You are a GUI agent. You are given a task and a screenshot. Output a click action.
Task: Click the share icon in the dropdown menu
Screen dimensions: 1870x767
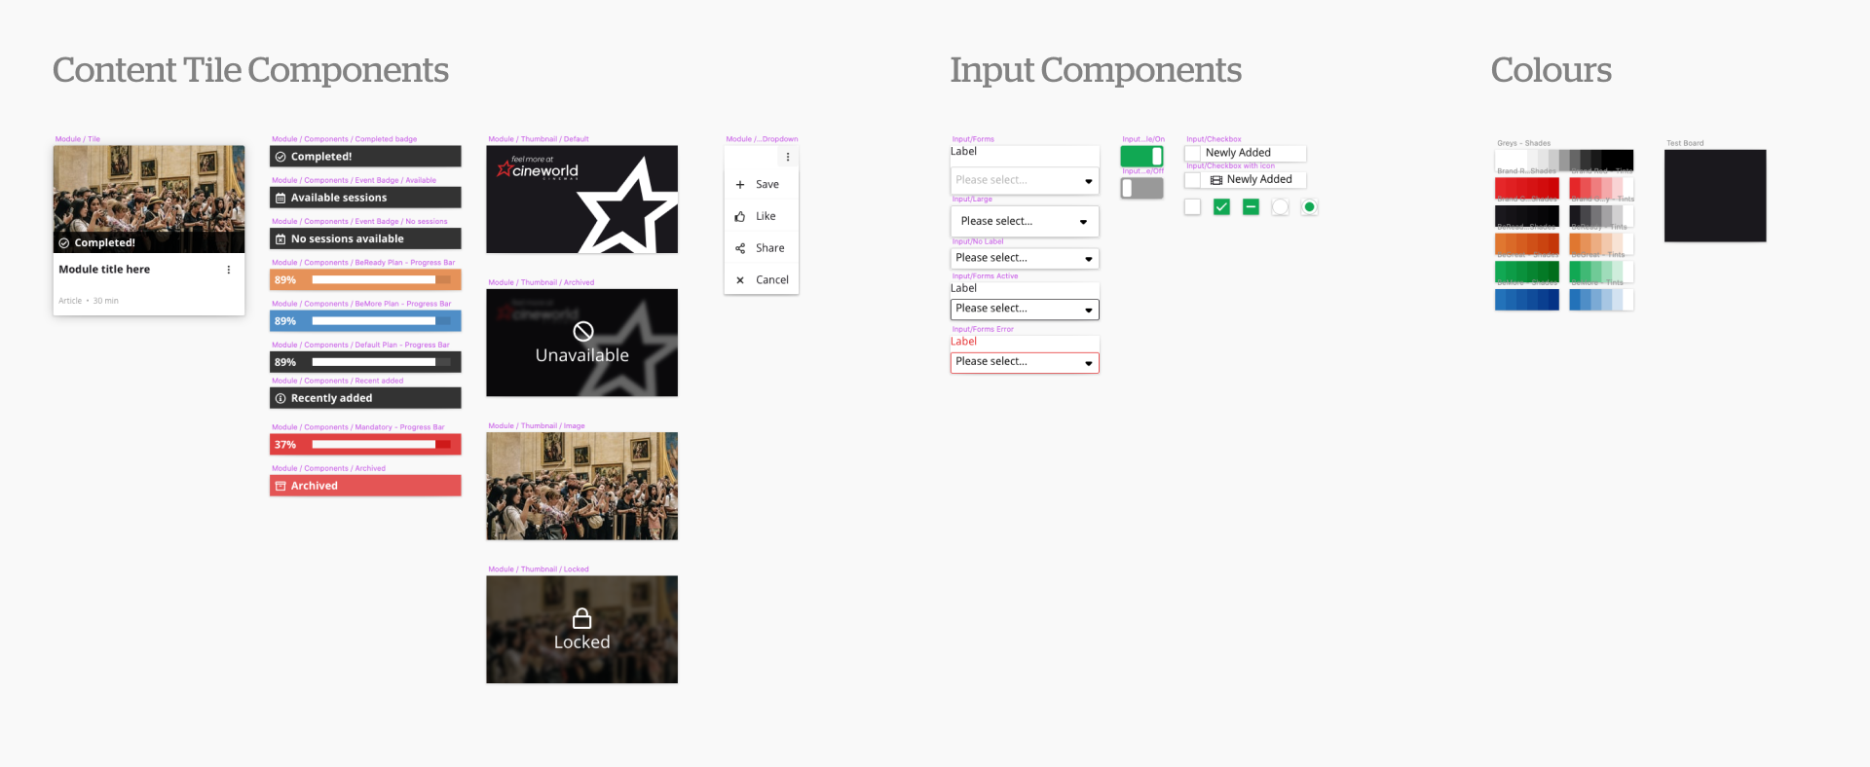point(740,248)
